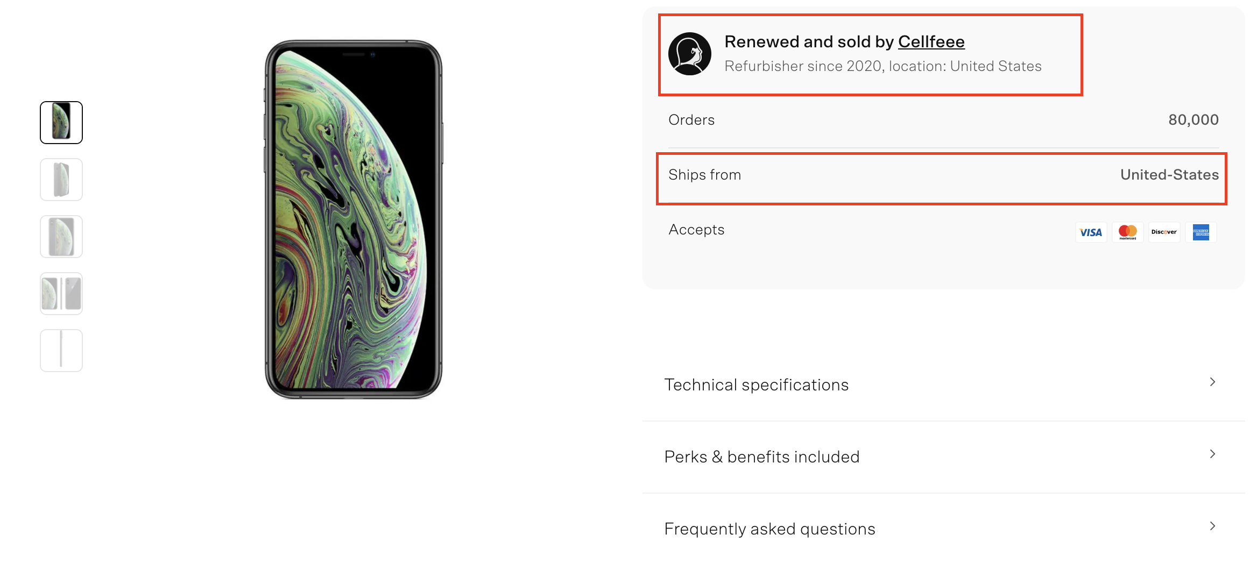Click the Cellfeee seller avatar icon
Image resolution: width=1257 pixels, height=570 pixels.
689,54
